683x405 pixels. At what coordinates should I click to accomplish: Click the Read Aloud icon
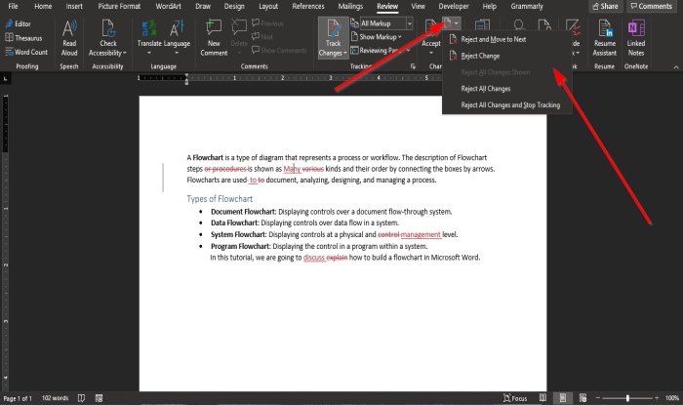pos(69,38)
